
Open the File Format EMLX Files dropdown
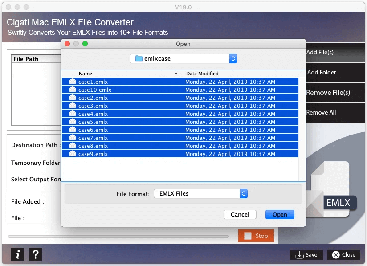(x=200, y=194)
